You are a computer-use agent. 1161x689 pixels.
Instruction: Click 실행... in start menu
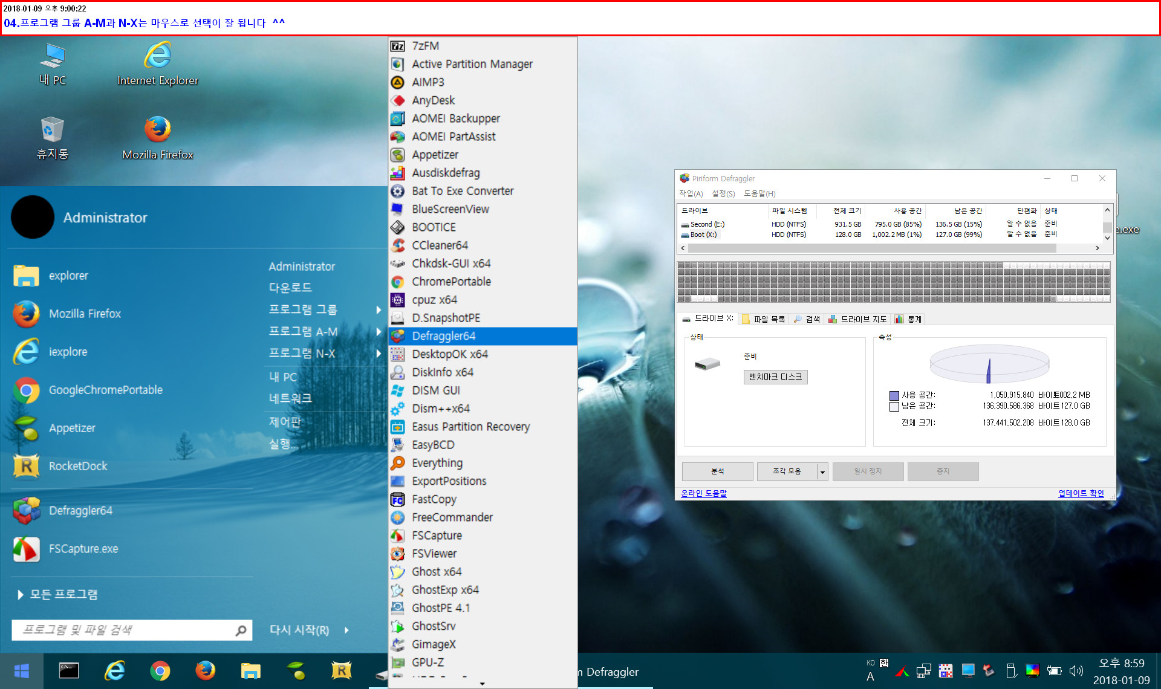pyautogui.click(x=284, y=444)
